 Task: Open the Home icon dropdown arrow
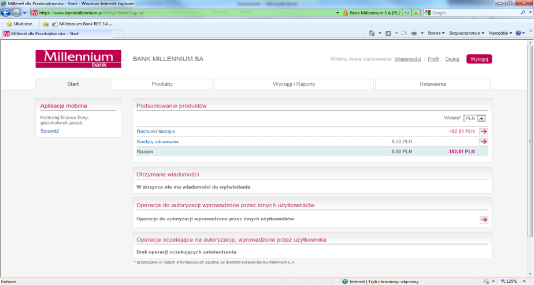pyautogui.click(x=380, y=33)
